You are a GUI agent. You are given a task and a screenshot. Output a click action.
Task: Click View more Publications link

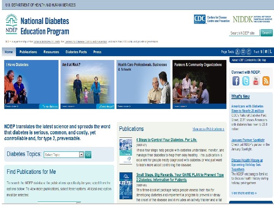208,129
